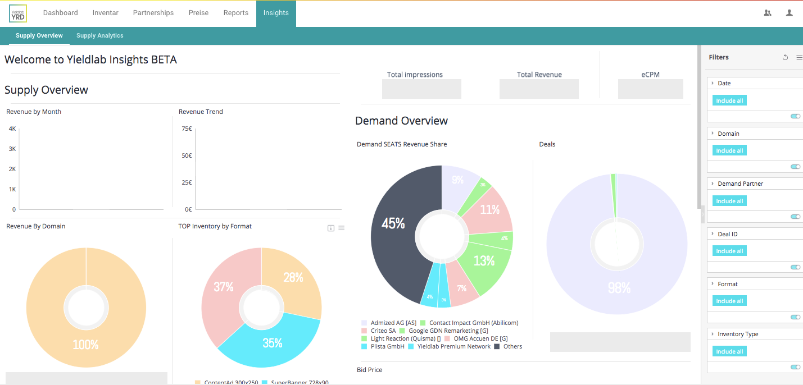Click the Total Revenue label
This screenshot has height=385, width=803.
(539, 75)
